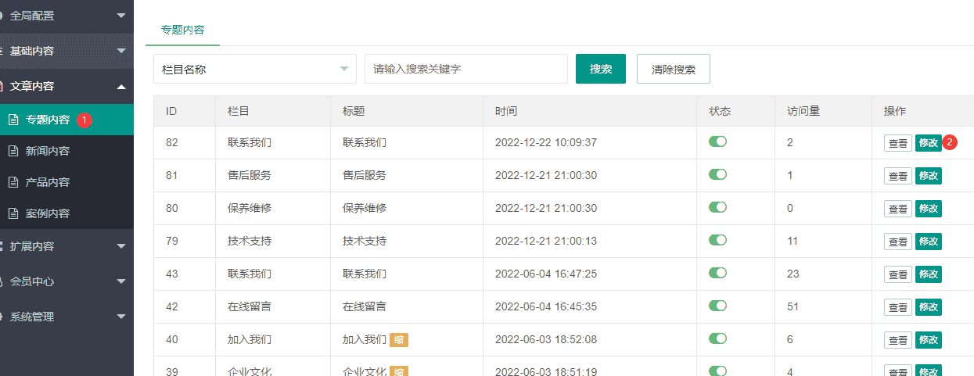Expand the 系统管理 sidebar menu
This screenshot has height=376, width=974.
tap(66, 317)
